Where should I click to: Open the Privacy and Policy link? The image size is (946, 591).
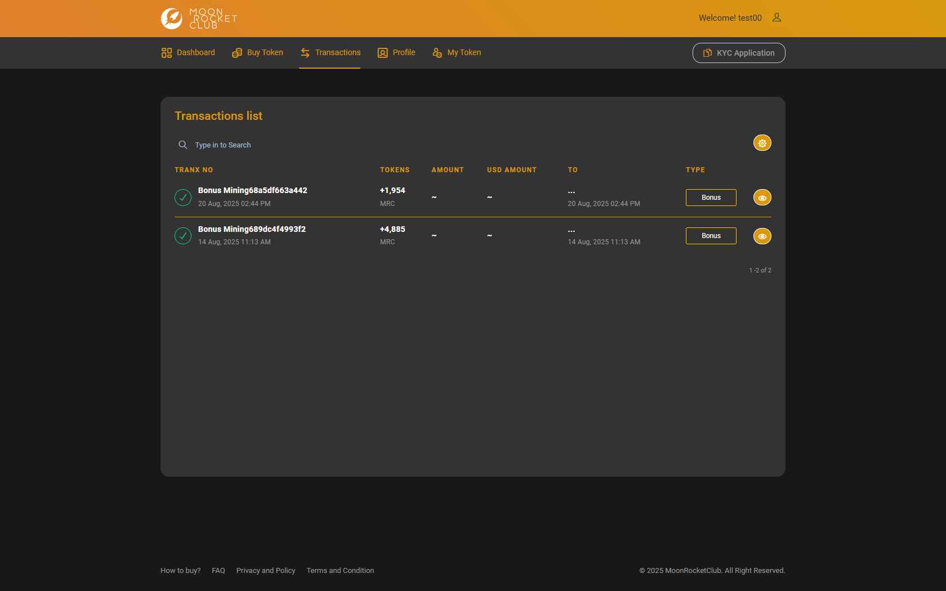(x=266, y=570)
